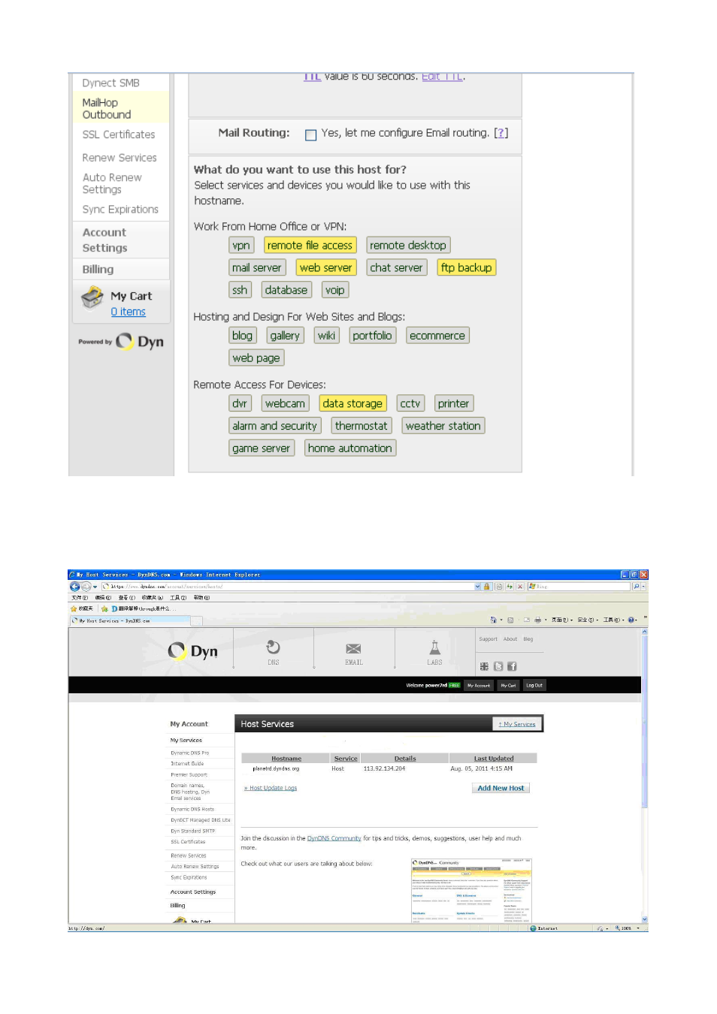This screenshot has height=1014, width=717.
Task: Click the Dyn logo in the page header
Action: 193,651
